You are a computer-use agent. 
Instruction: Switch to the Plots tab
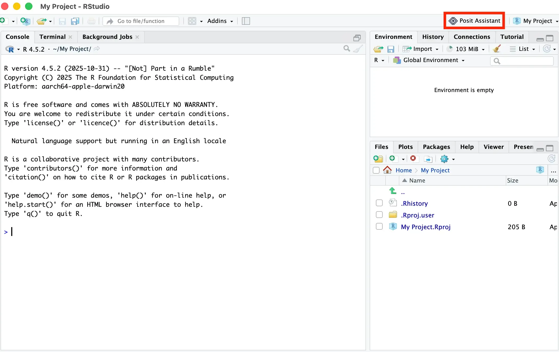405,147
